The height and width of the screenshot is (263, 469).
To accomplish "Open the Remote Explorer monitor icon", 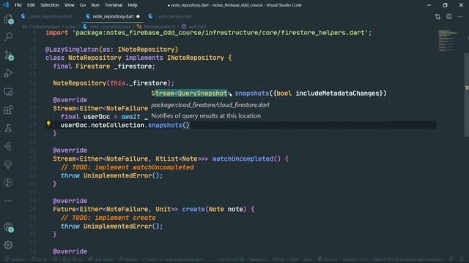I will 8,91.
